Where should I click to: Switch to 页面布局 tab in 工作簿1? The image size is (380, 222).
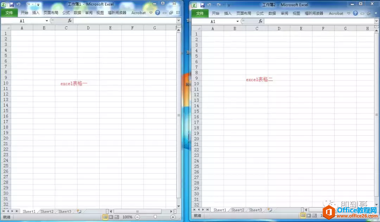[x=51, y=13]
